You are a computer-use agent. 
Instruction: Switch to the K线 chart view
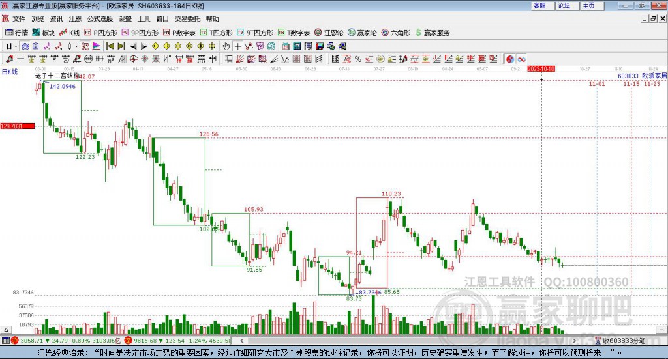coord(69,33)
